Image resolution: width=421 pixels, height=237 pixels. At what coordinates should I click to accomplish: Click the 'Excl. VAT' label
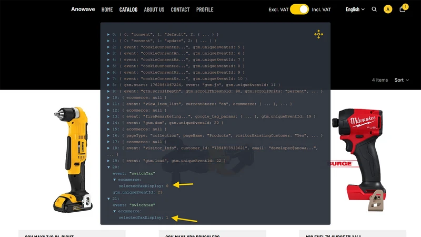click(278, 9)
